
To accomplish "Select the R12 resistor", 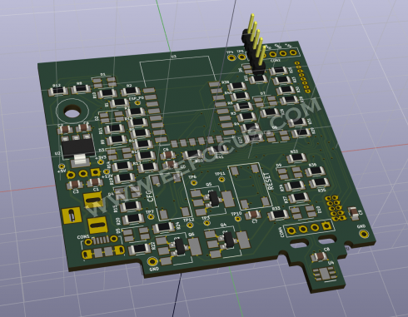I will coord(58,91).
